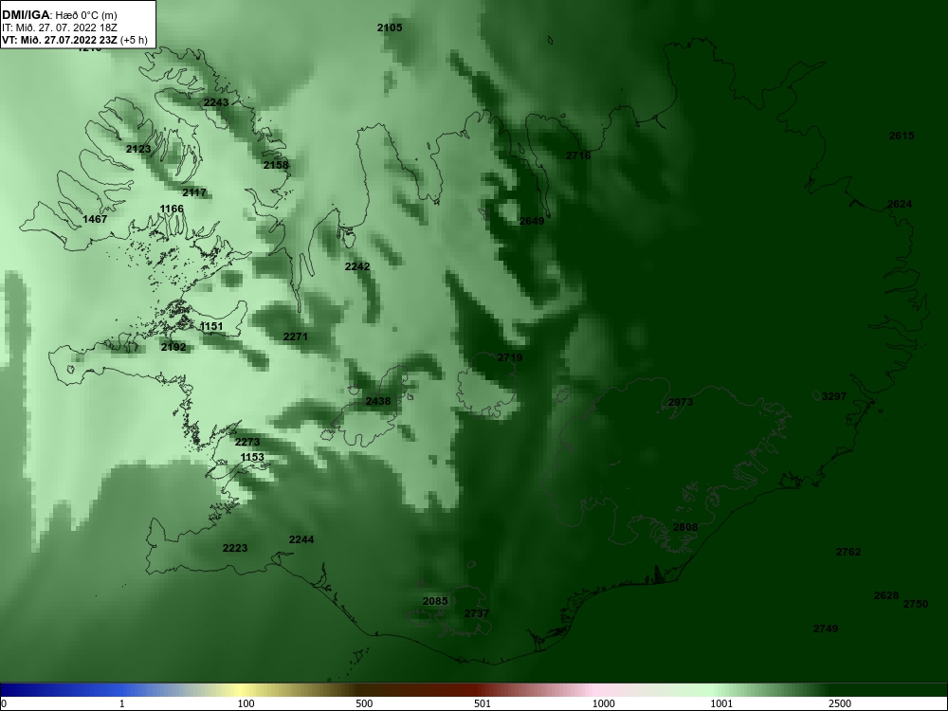Click the "IT: Mið. 27. 07. 2022 18Z" line

(x=51, y=27)
